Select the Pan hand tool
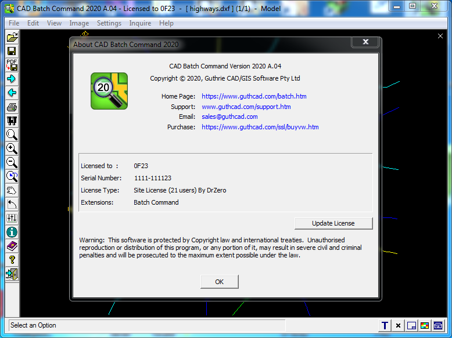 (12, 190)
